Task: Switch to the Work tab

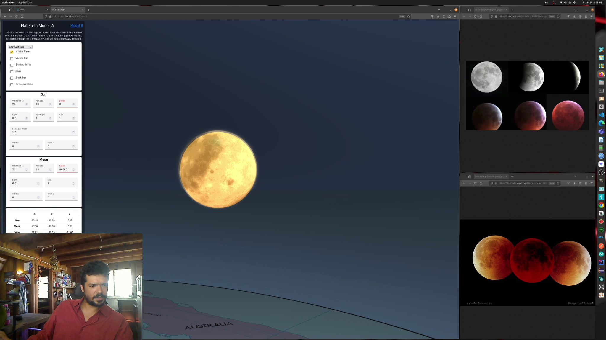Action: point(22,9)
